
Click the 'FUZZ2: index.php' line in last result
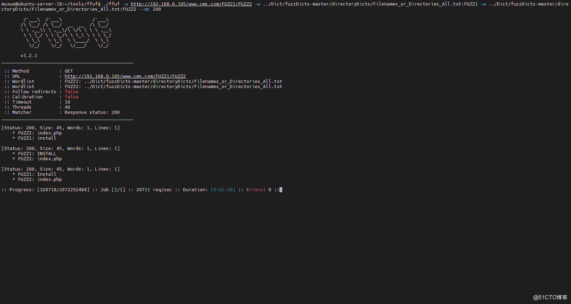(x=37, y=180)
